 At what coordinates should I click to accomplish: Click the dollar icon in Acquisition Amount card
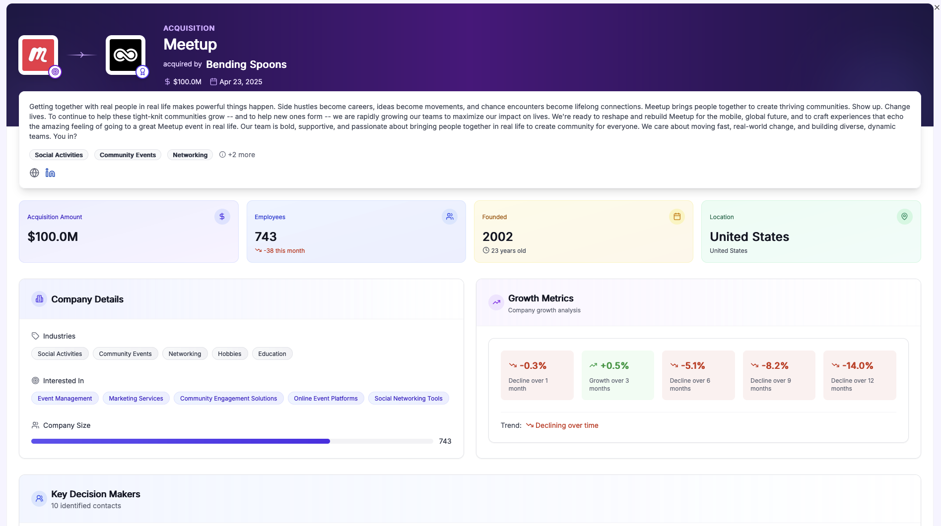[222, 217]
